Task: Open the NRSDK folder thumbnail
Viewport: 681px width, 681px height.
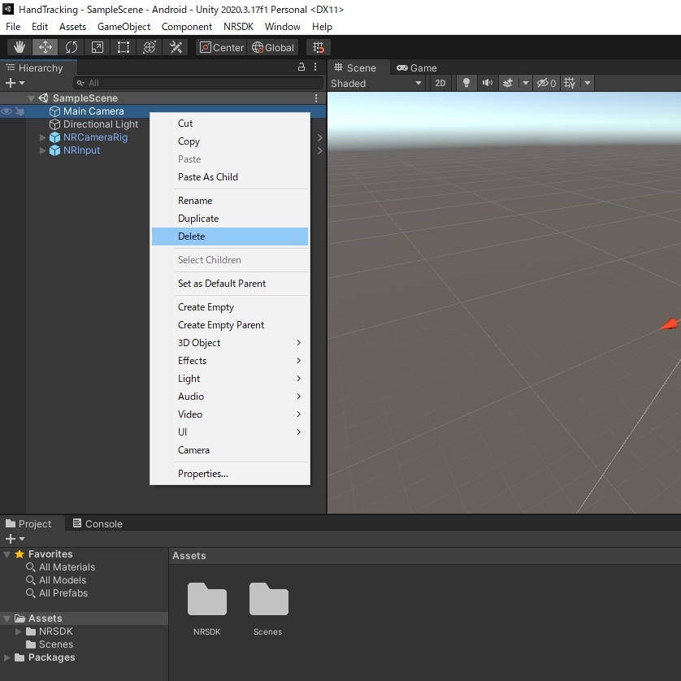Action: [207, 600]
